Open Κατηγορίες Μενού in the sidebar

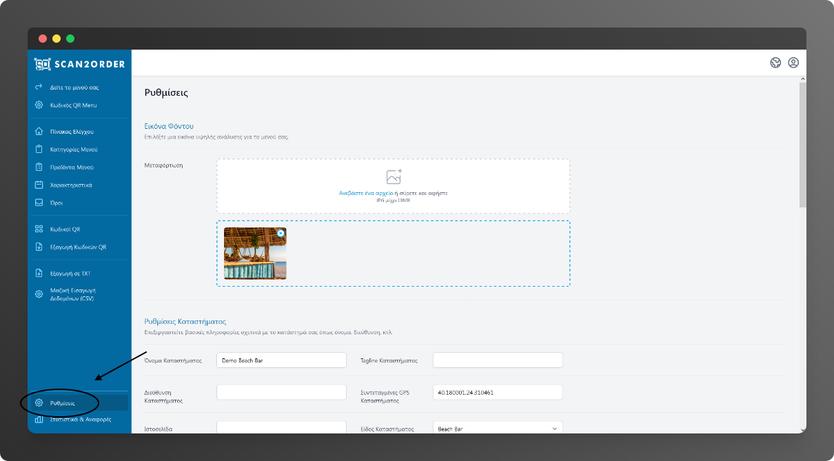74,150
